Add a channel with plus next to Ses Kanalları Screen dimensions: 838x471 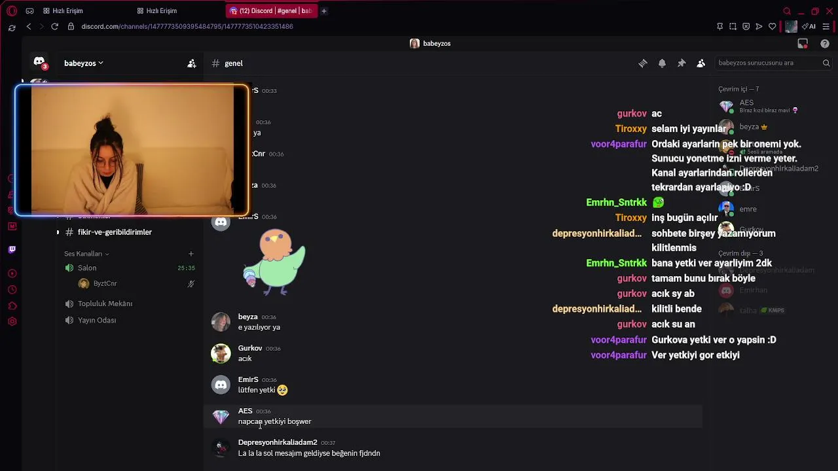(x=191, y=254)
